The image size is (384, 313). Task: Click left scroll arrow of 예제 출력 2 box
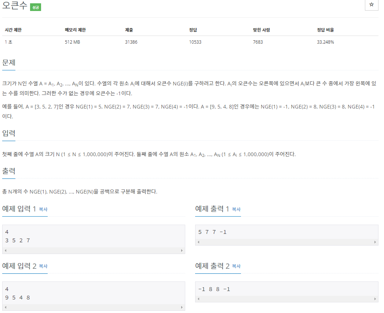point(199,299)
